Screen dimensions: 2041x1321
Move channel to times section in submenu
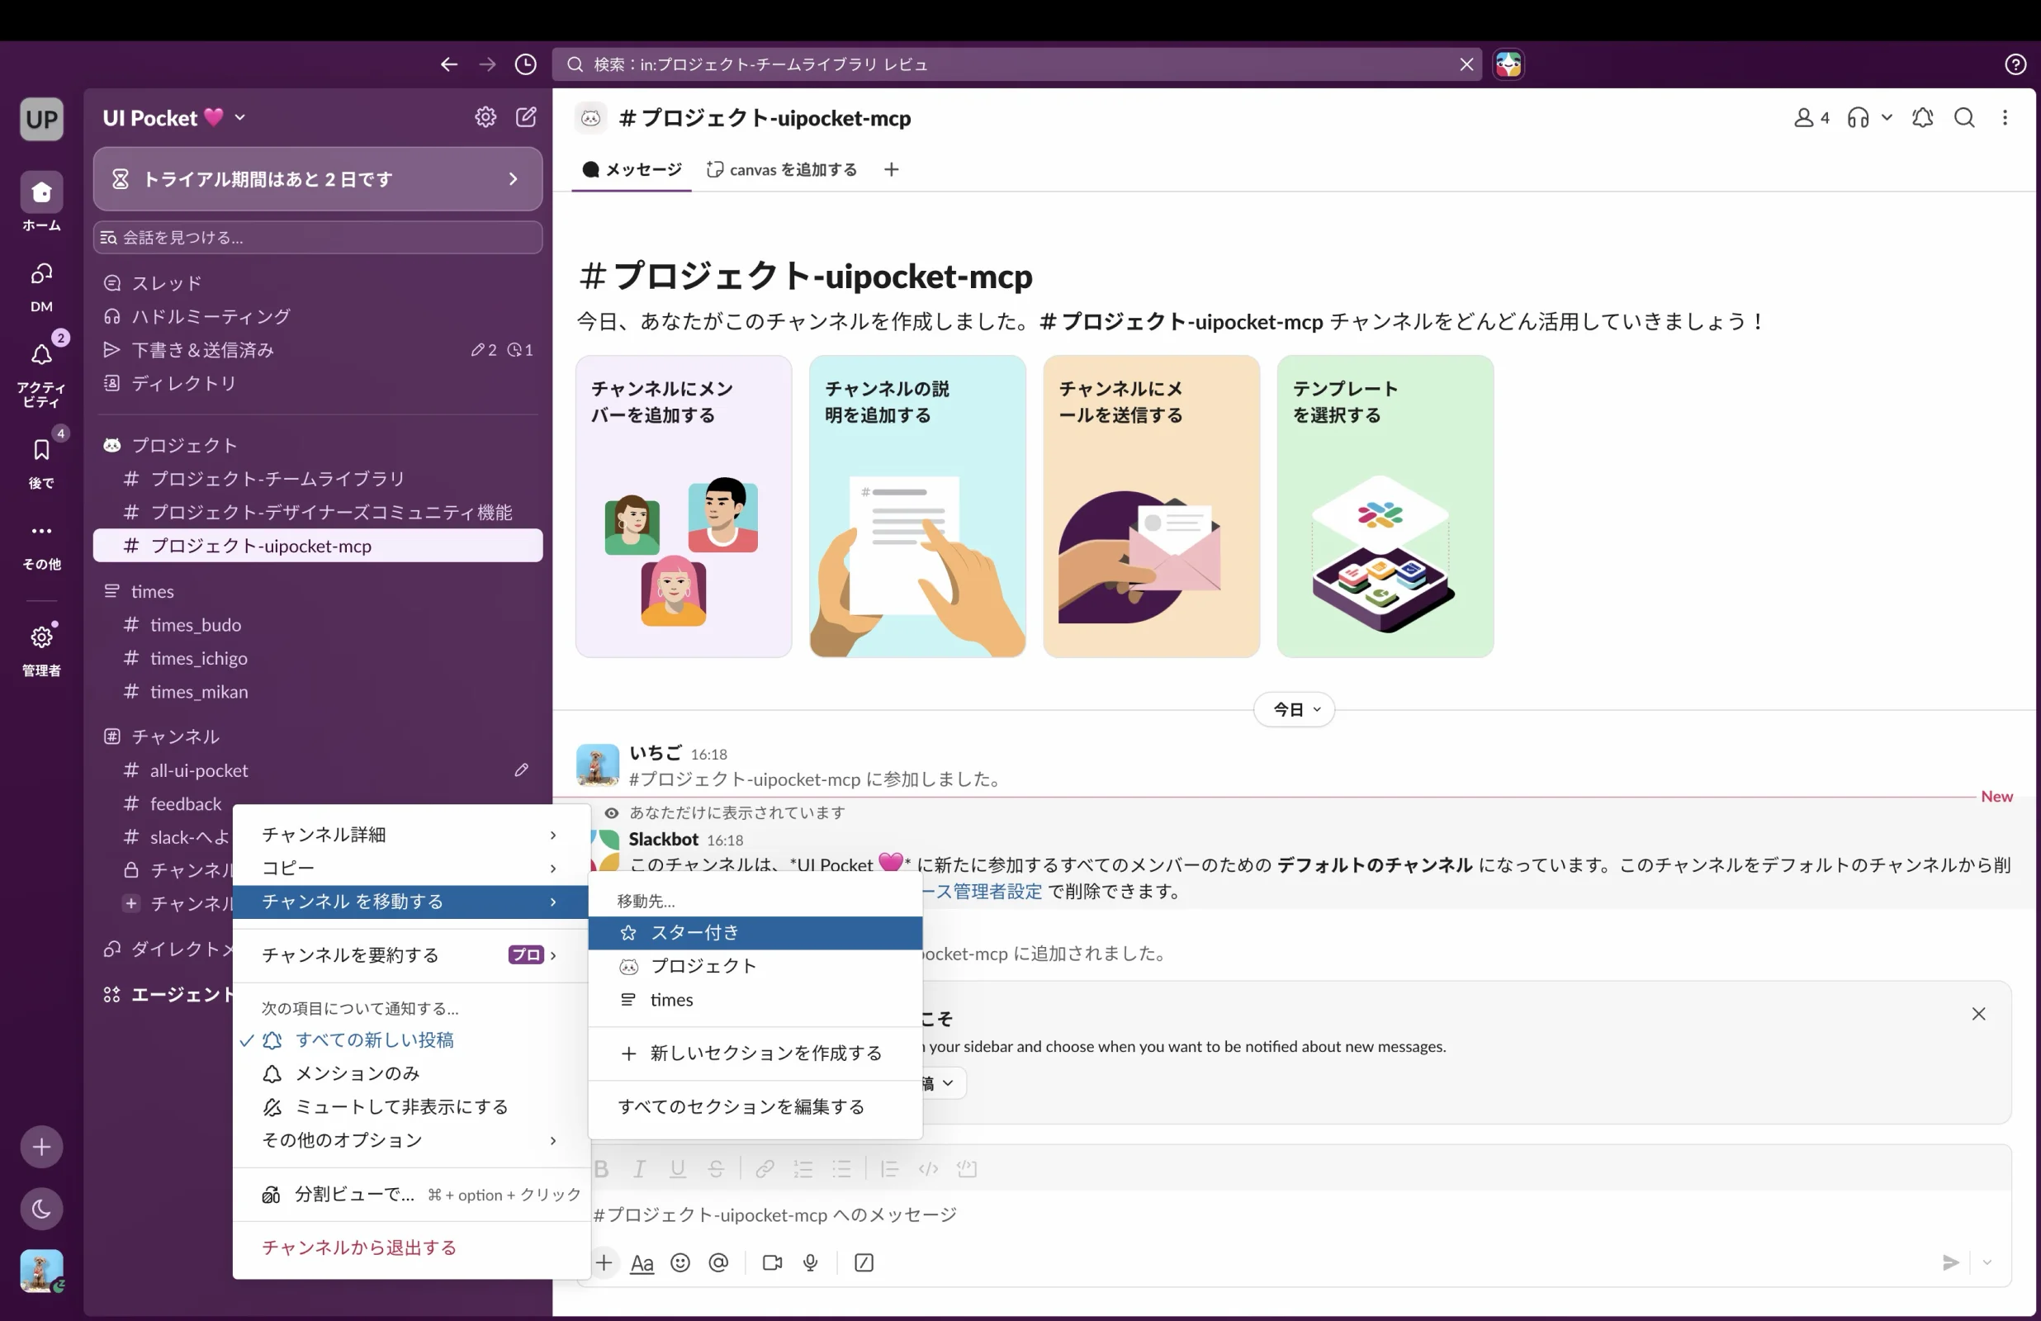pos(755,999)
